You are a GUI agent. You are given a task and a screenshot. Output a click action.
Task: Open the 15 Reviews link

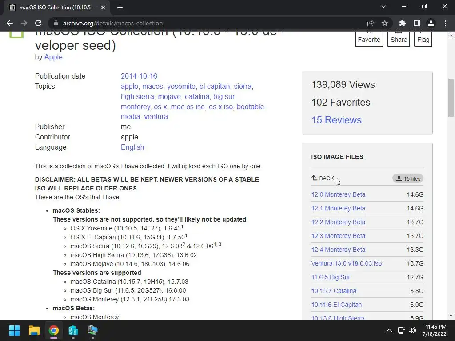(x=336, y=120)
